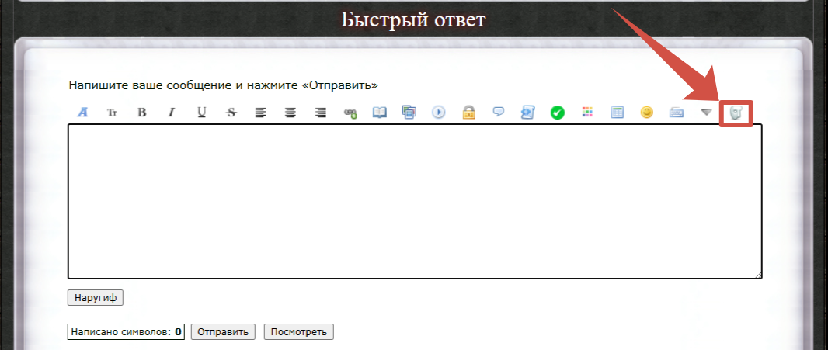The height and width of the screenshot is (350, 828).
Task: Expand extra tools with gray triangle arrow
Action: click(x=707, y=113)
